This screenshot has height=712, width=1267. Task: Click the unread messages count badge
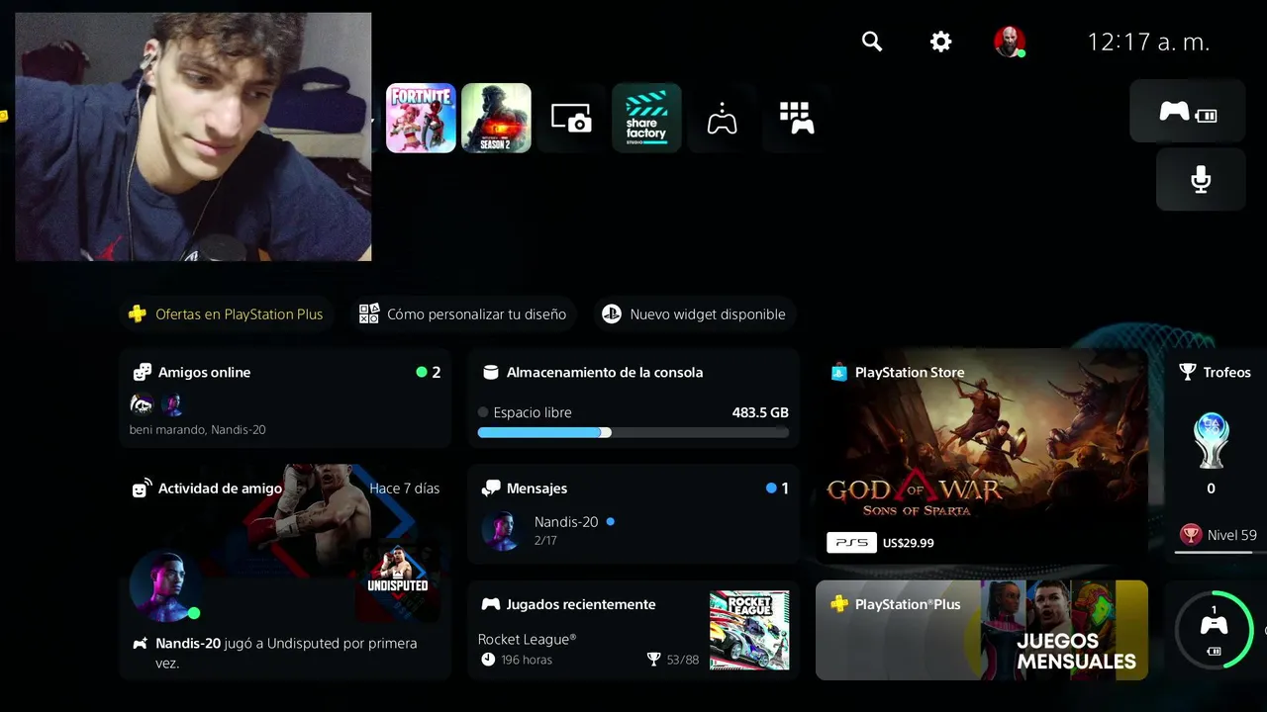pyautogui.click(x=777, y=489)
